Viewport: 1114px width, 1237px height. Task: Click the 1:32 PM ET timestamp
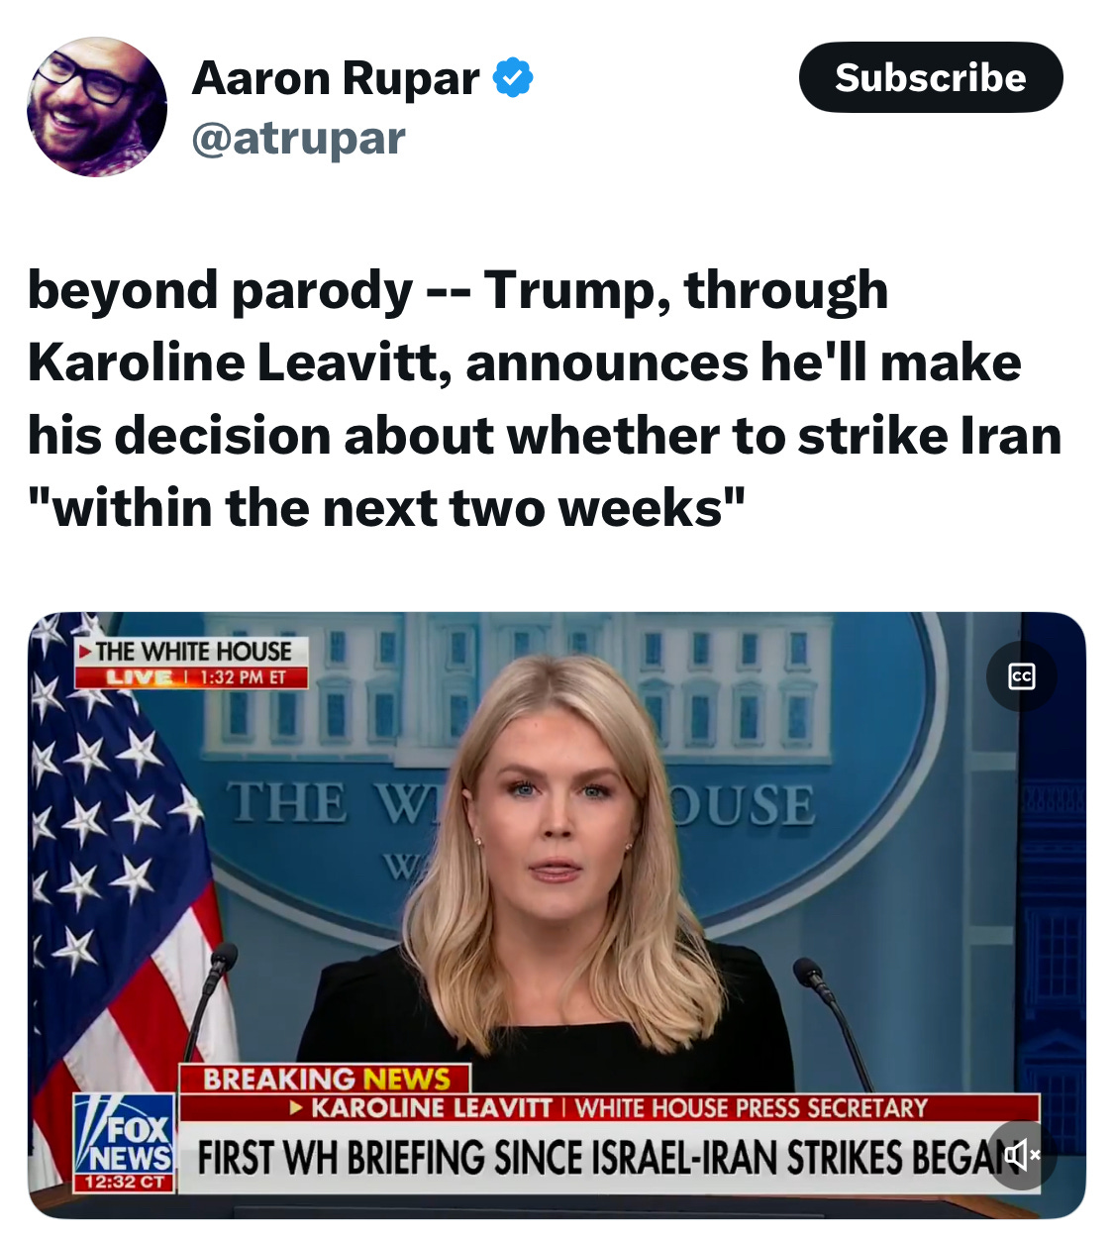(243, 677)
